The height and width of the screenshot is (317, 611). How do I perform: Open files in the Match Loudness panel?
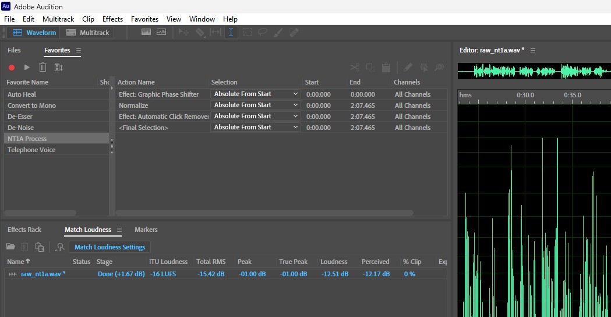click(10, 247)
